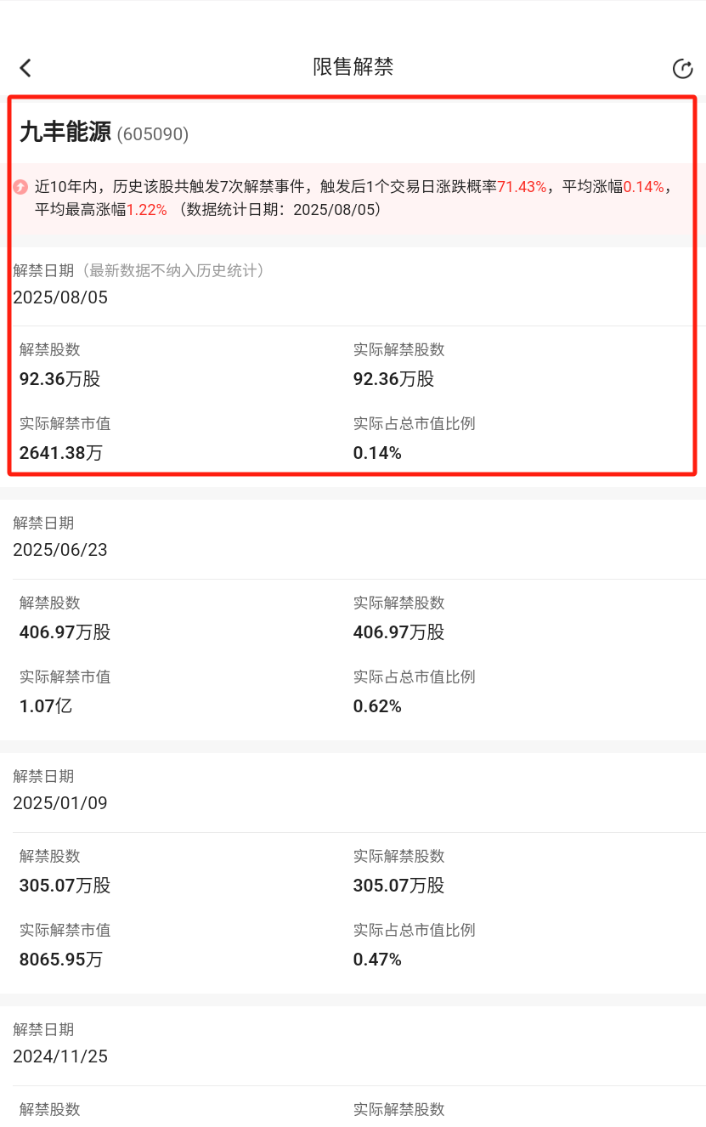Select the 2025/08/05 unlock date
This screenshot has height=1127, width=706.
click(x=60, y=297)
